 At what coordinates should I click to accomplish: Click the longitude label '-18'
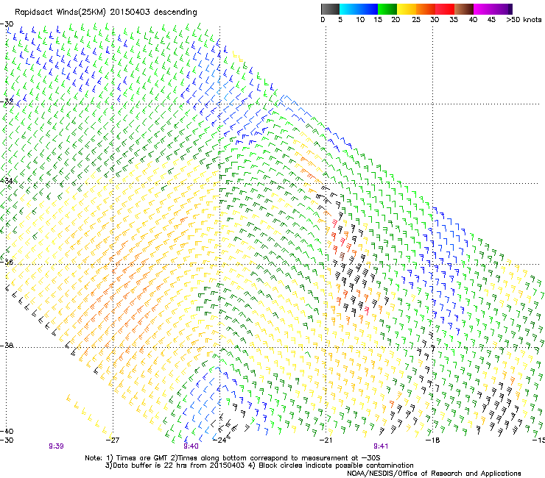point(433,440)
